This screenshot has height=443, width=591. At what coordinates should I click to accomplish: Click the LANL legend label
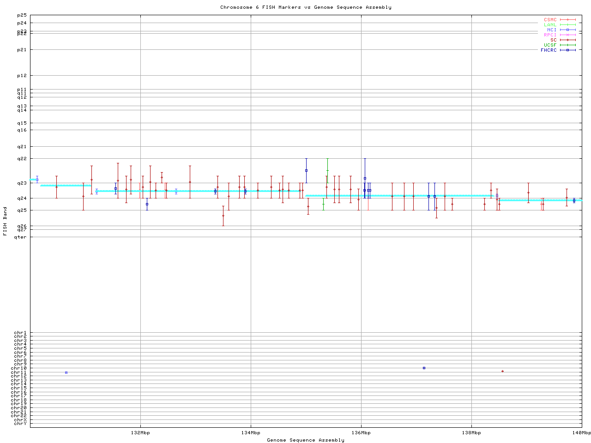[550, 25]
